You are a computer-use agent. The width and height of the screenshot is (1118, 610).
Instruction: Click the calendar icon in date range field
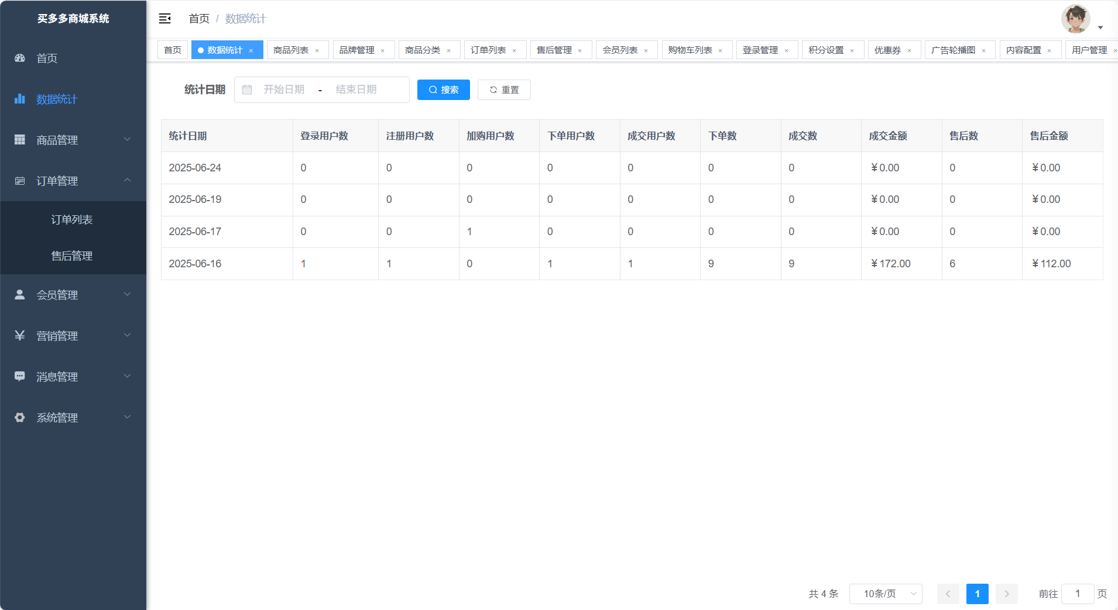point(247,90)
